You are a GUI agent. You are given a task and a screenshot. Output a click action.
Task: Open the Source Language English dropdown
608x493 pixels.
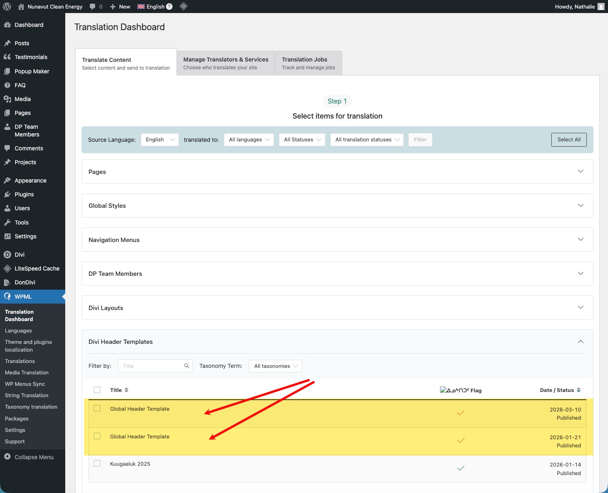tap(159, 140)
